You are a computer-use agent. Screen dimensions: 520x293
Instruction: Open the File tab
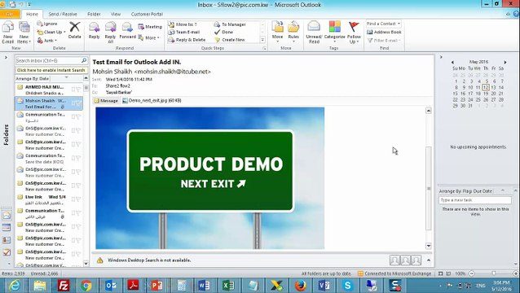10,14
